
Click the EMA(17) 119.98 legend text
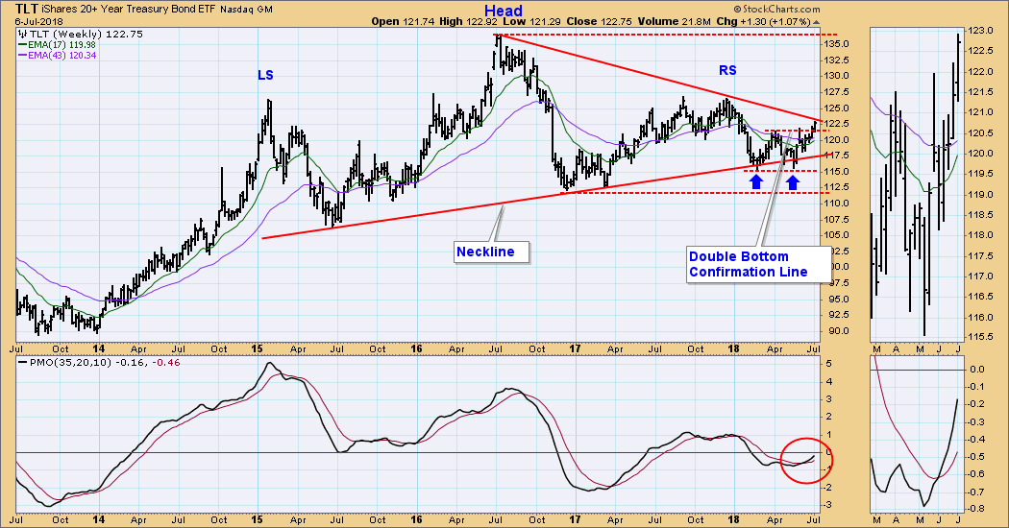[62, 45]
